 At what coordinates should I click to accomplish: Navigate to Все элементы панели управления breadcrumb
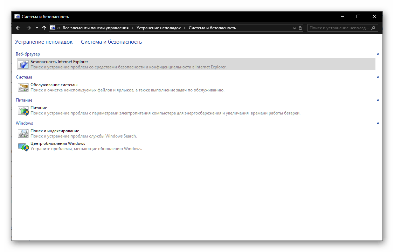click(x=95, y=28)
